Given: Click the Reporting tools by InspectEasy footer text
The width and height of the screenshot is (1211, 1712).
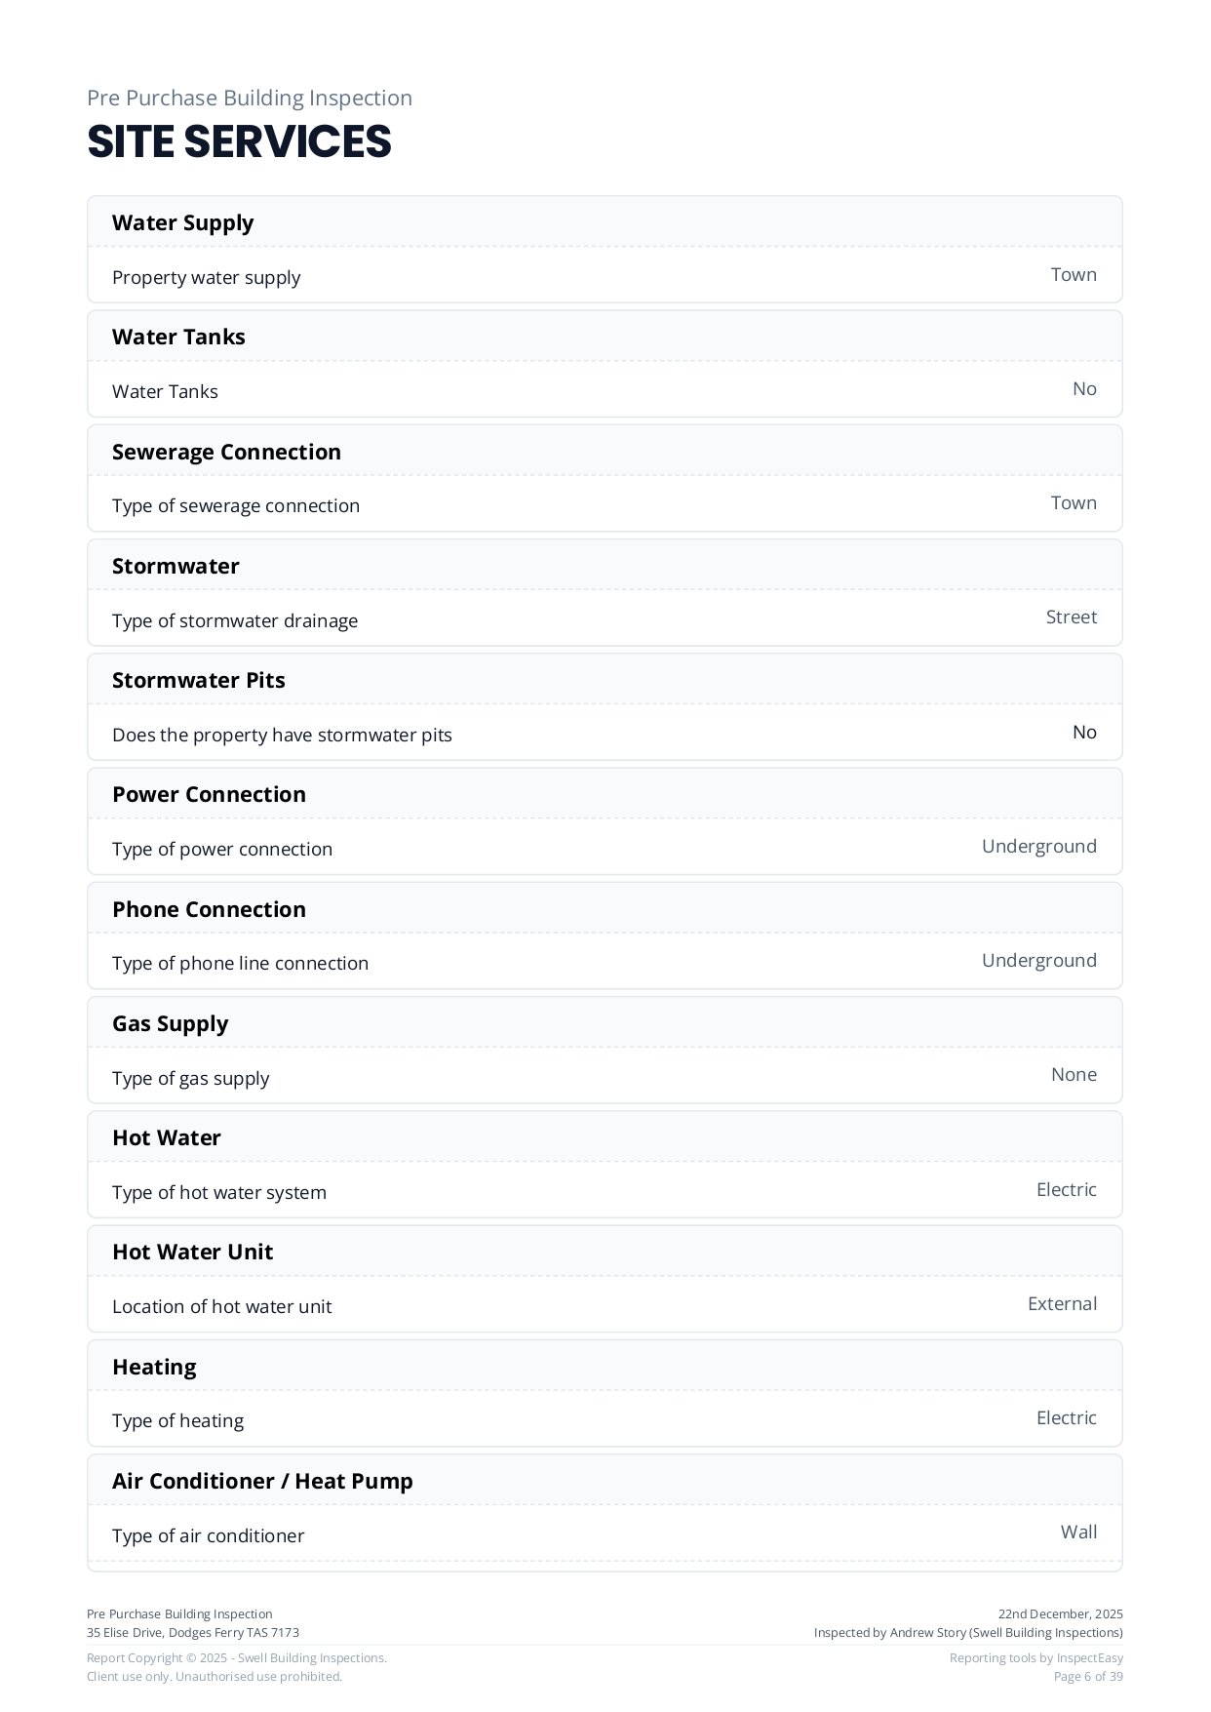Looking at the screenshot, I should 1035,1657.
